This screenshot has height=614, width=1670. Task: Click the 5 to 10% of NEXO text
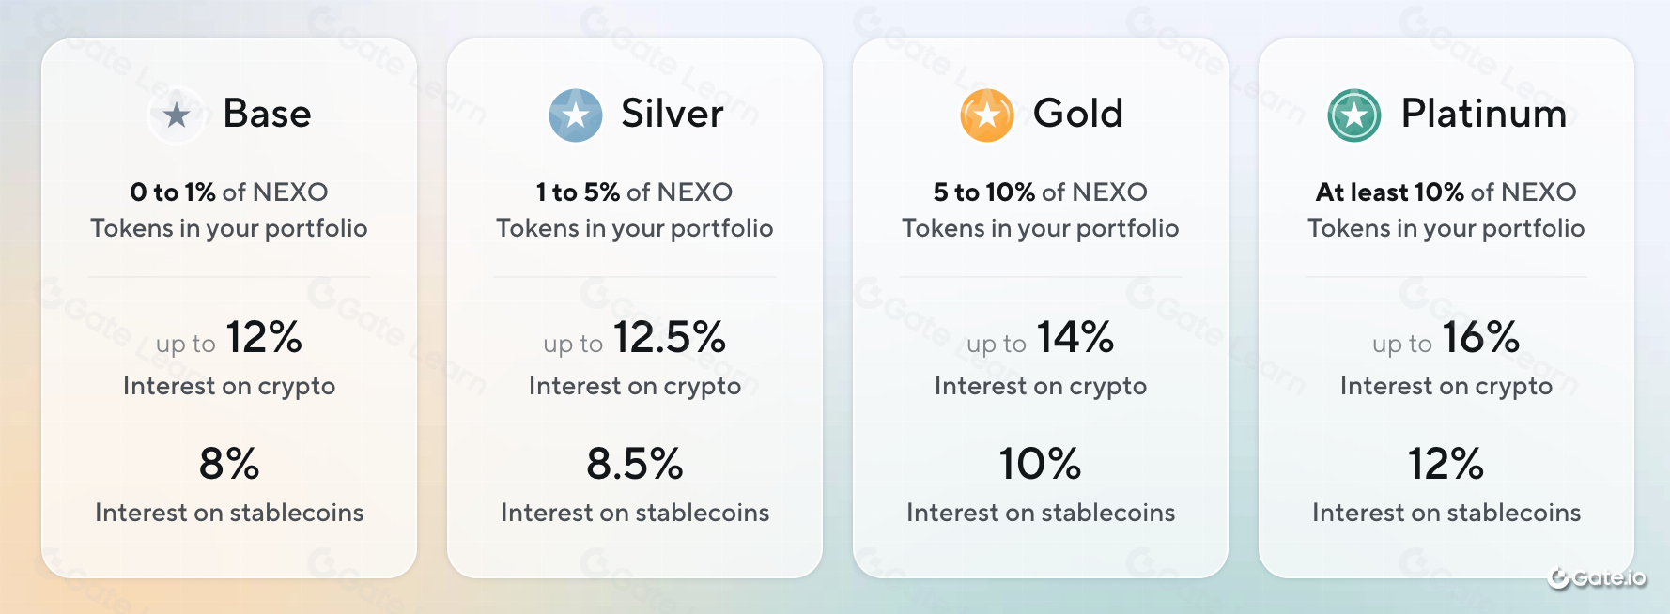pos(1041,192)
